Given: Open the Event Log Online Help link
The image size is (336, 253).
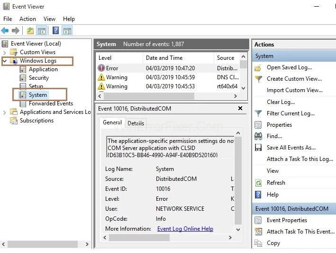Looking at the screenshot, I should [x=185, y=229].
